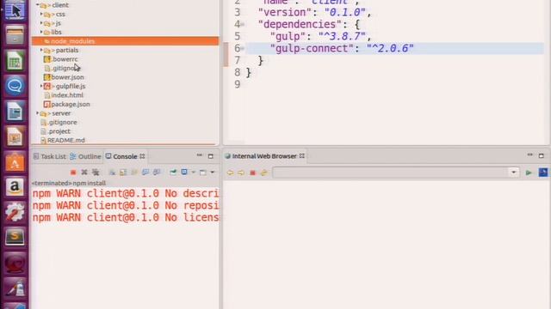551x309 pixels.
Task: Terminate the console process with red square
Action: point(73,173)
